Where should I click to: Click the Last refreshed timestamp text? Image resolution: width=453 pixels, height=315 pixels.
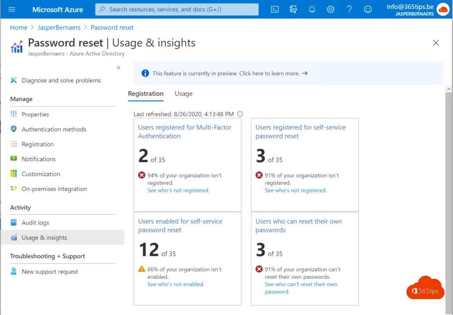(184, 114)
